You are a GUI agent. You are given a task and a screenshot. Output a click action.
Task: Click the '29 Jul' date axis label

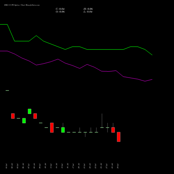click(x=118, y=166)
